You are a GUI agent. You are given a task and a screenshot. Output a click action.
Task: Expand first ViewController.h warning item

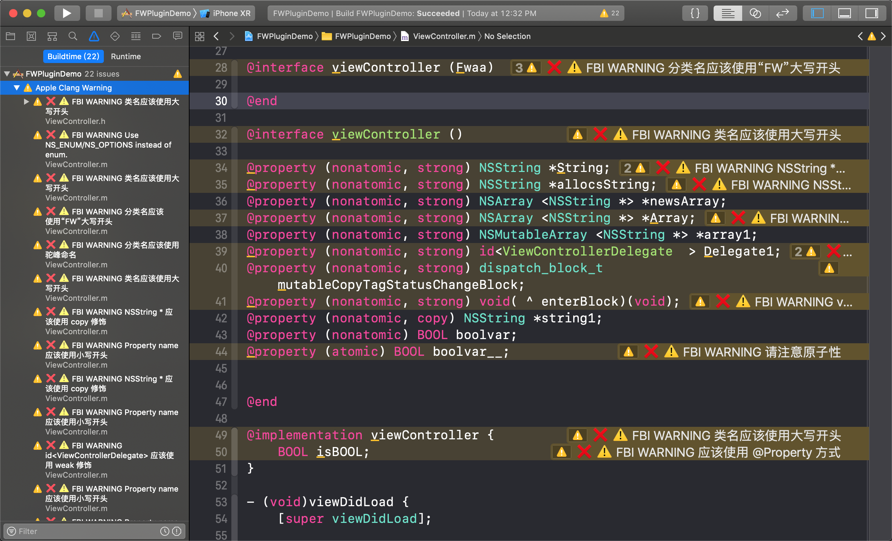[x=26, y=102]
